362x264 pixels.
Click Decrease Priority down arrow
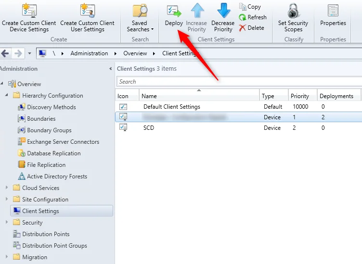point(224,11)
